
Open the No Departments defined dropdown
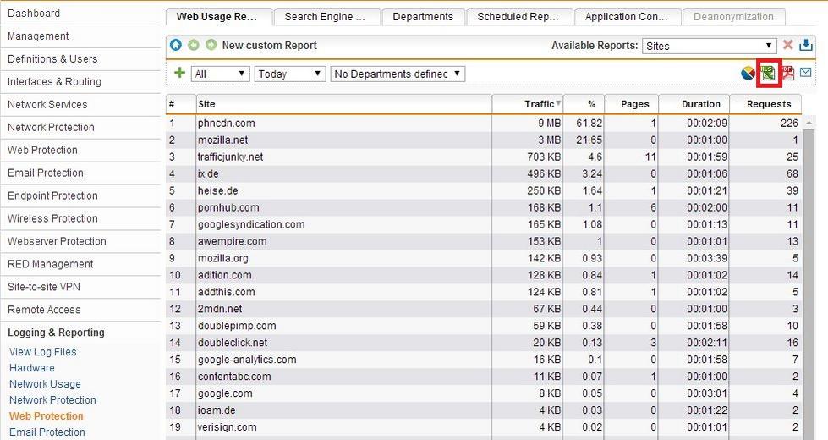click(398, 74)
